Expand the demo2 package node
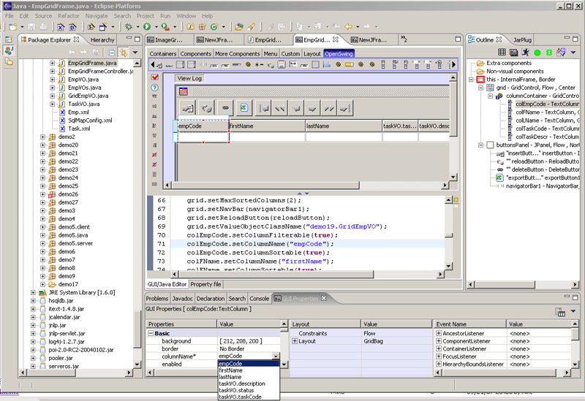 click(43, 137)
